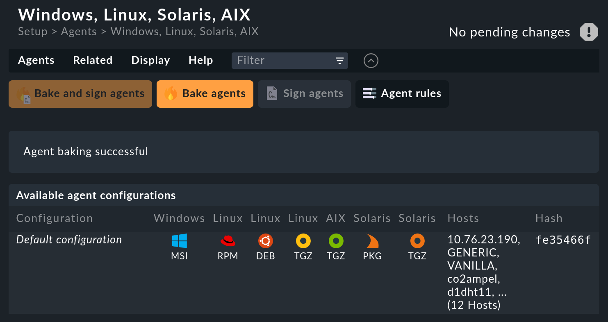The height and width of the screenshot is (322, 608).
Task: Click the pending changes warning icon
Action: pos(589,32)
